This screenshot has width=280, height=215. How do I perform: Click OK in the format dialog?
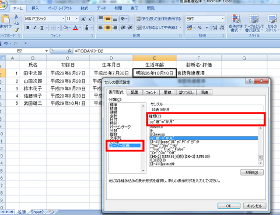229,206
